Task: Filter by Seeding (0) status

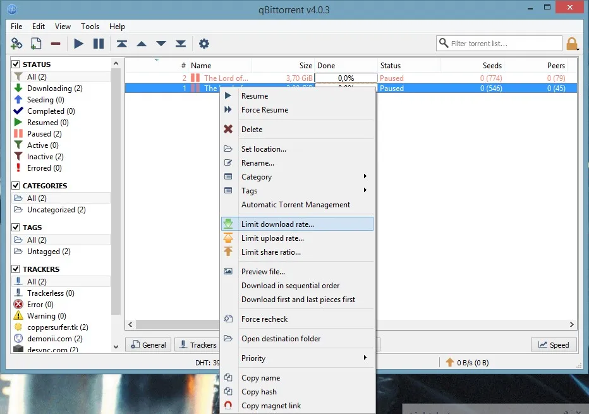Action: tap(46, 100)
